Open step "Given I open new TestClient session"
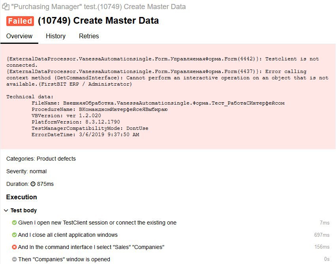This screenshot has height=264, width=336. pyautogui.click(x=97, y=223)
